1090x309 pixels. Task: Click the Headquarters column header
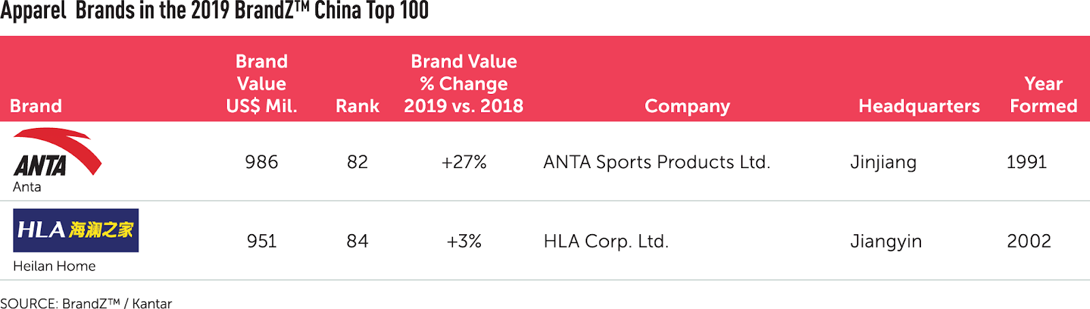coord(919,106)
